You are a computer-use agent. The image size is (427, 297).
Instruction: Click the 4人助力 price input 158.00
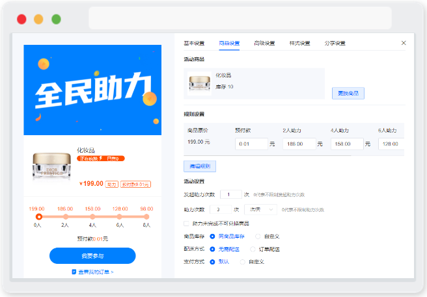click(x=347, y=144)
